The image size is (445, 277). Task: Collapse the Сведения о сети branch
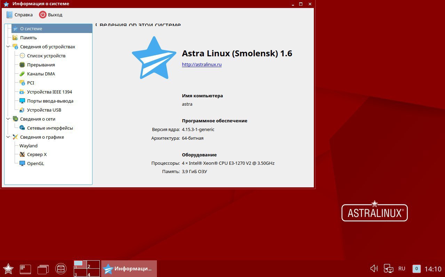coord(8,119)
